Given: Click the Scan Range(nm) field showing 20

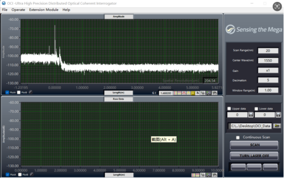Looking at the screenshot, I should pos(268,51).
